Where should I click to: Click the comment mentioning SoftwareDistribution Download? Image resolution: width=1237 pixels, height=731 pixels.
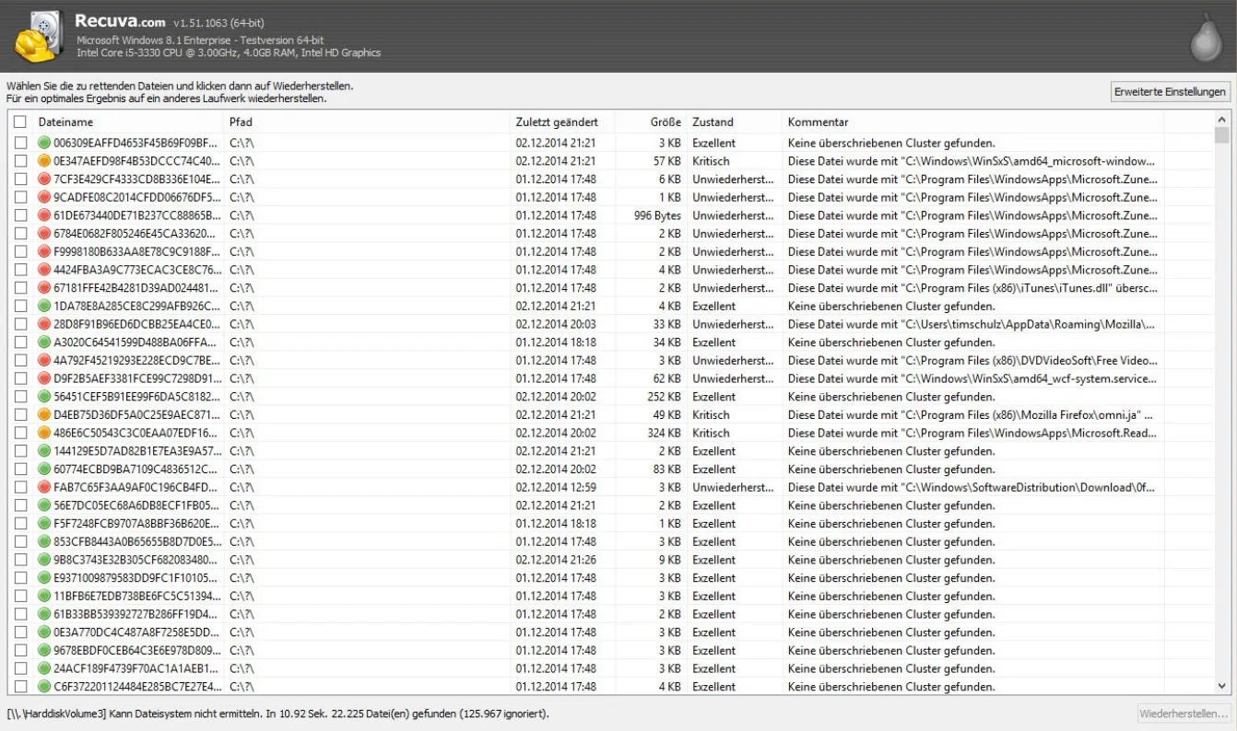[x=972, y=487]
